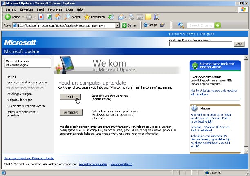Viewport: 250px width, 176px height.
Task: Click the Search Encarta input field
Action: (201, 25)
